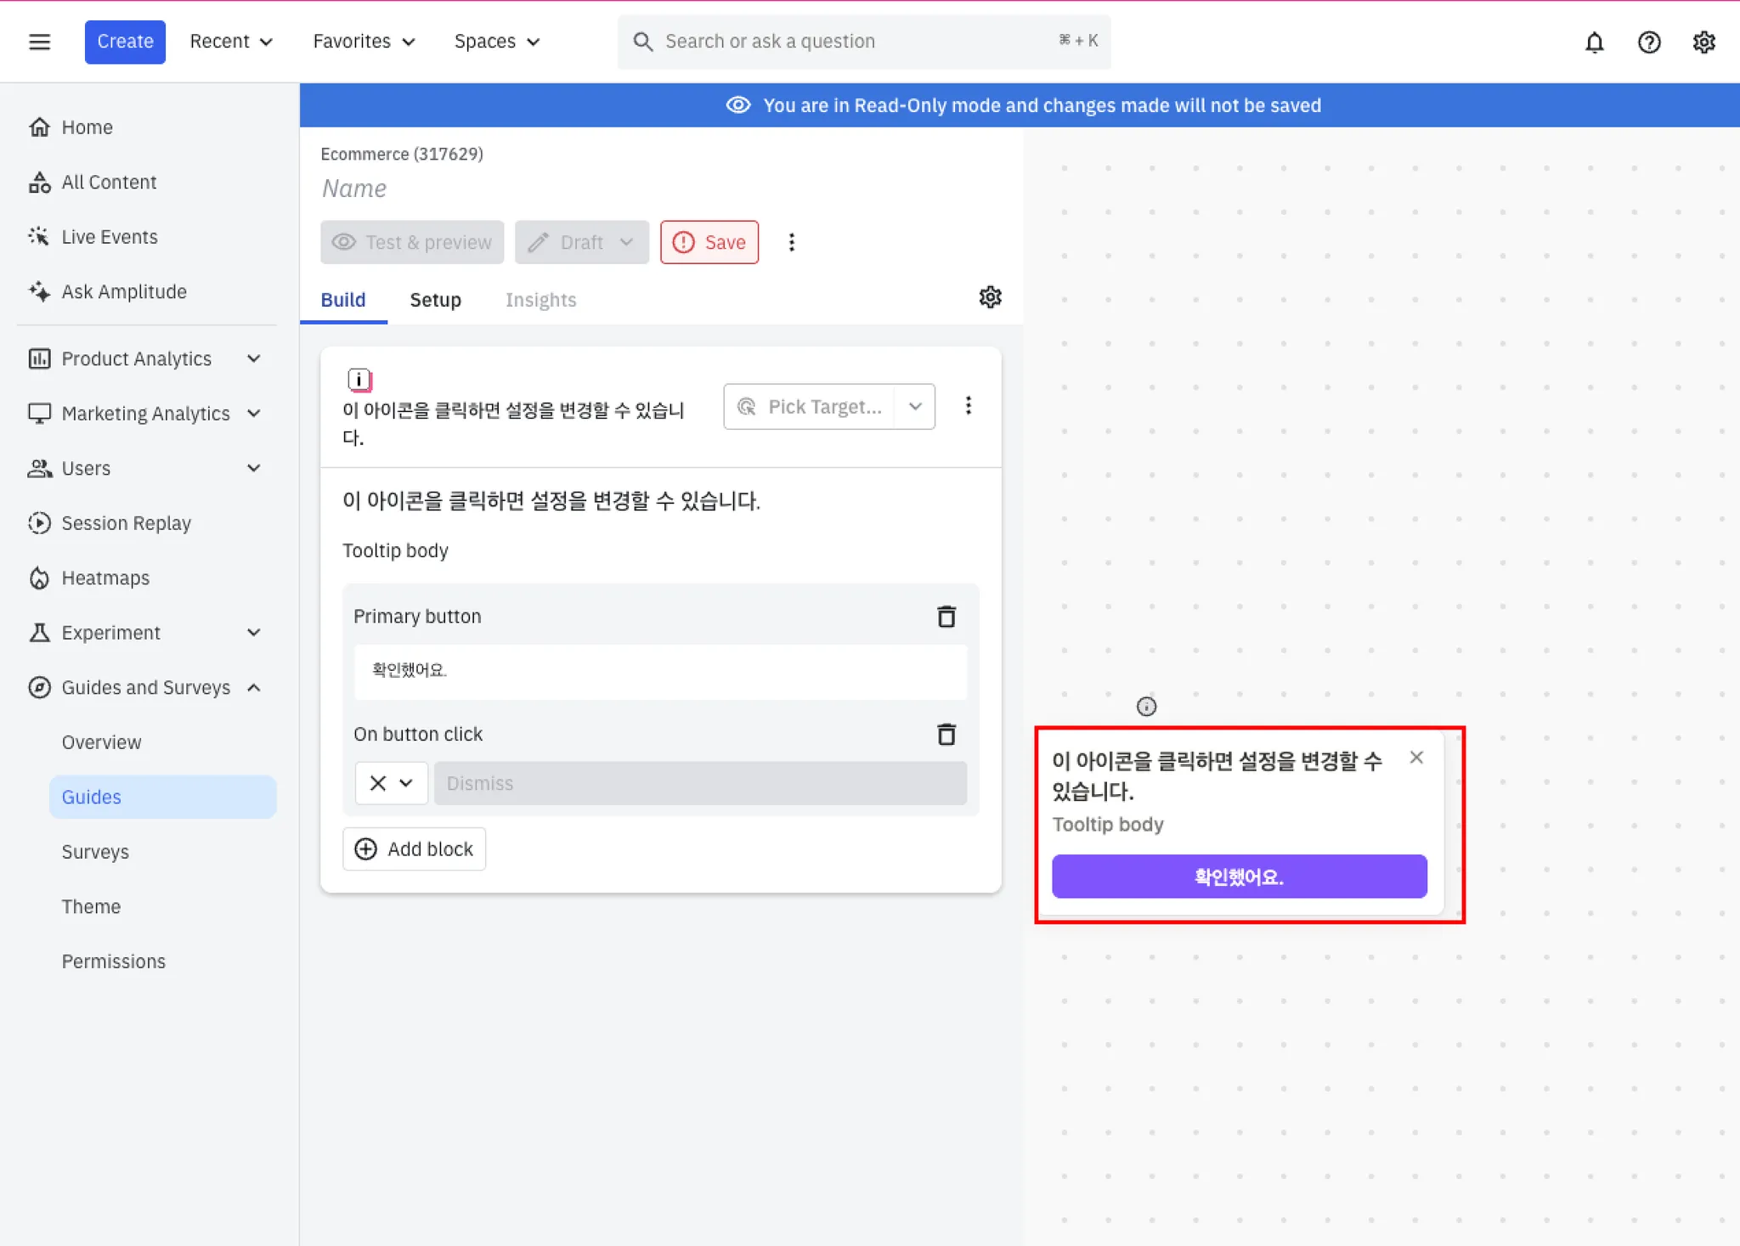Delete the Primary button block

(x=946, y=617)
